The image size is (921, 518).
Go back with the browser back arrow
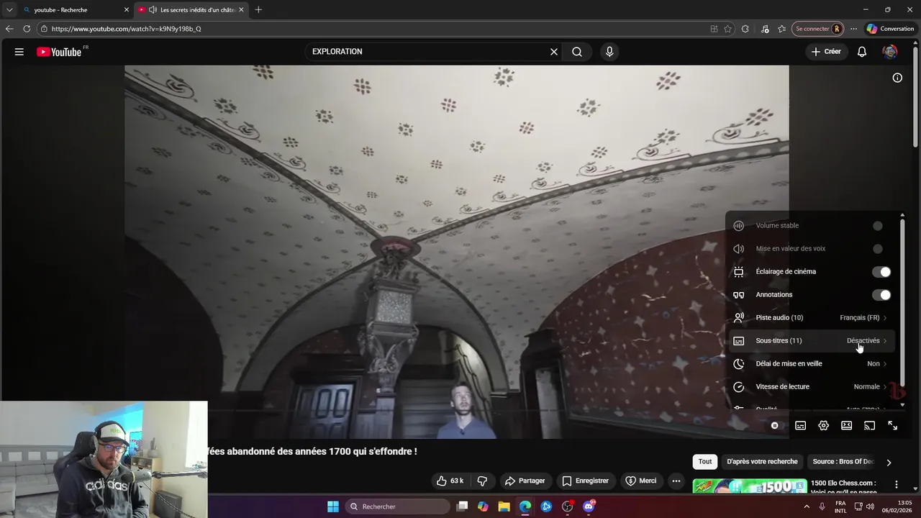point(9,29)
